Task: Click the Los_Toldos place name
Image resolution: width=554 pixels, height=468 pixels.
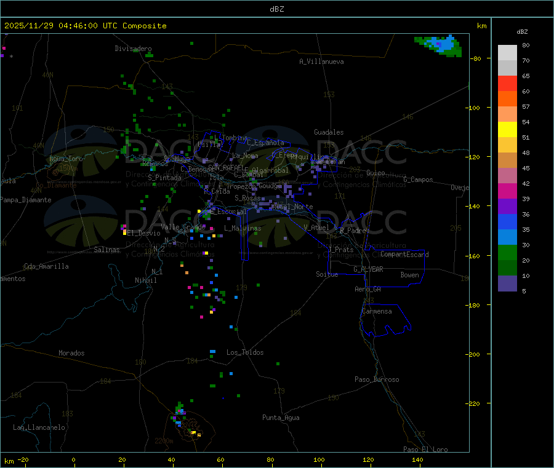Action: click(x=245, y=352)
